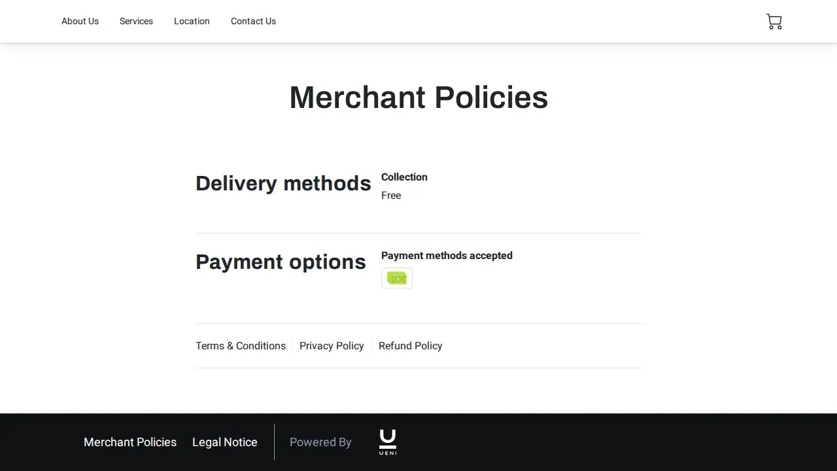
Task: Go to About Us in navigation
Action: click(x=80, y=21)
